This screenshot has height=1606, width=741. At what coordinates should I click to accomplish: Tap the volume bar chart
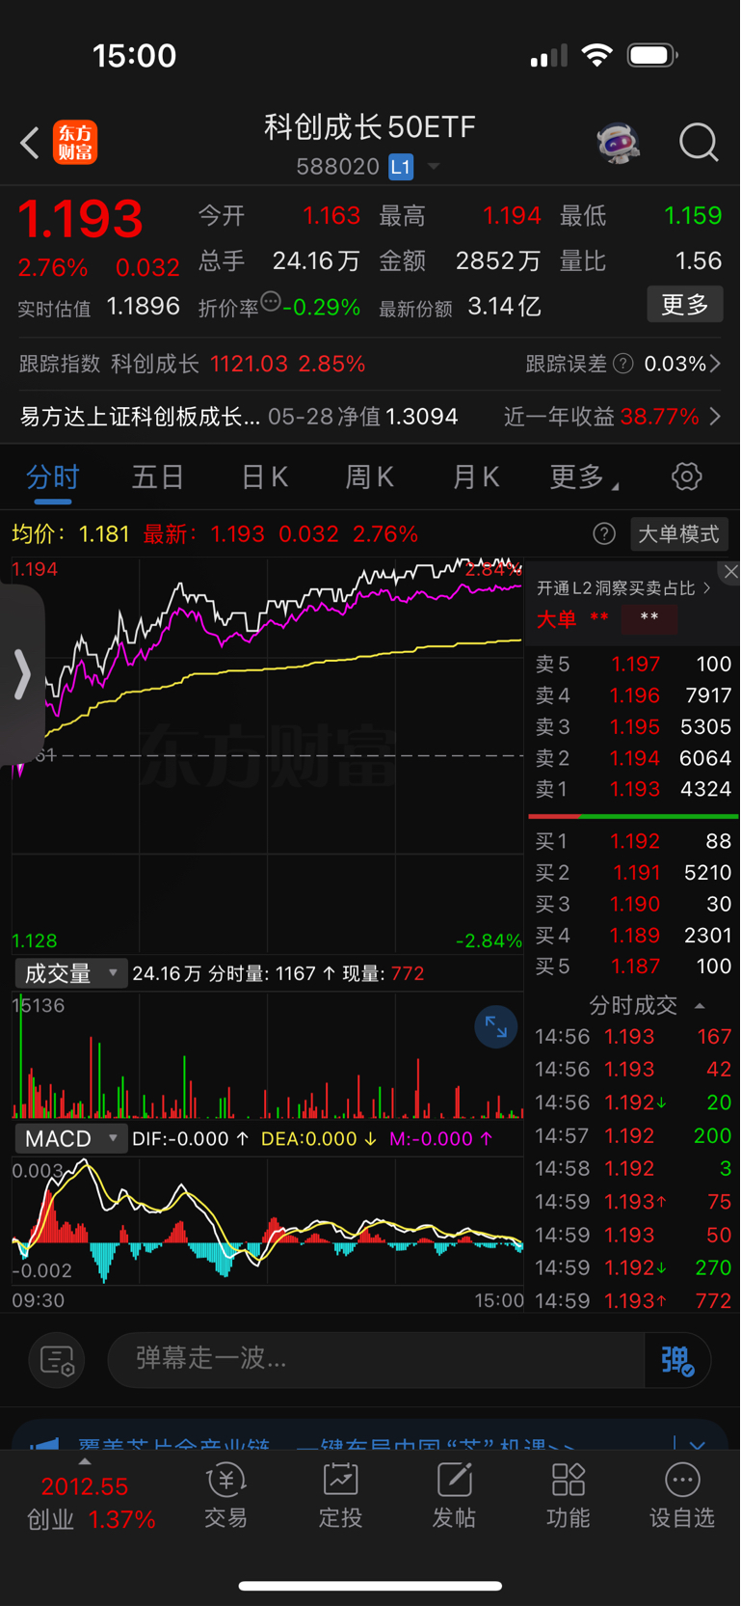[x=268, y=1056]
